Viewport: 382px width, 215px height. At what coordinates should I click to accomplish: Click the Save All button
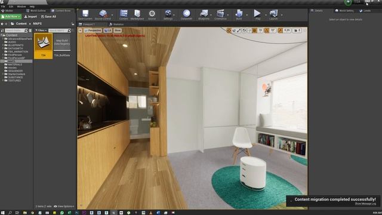[49, 17]
